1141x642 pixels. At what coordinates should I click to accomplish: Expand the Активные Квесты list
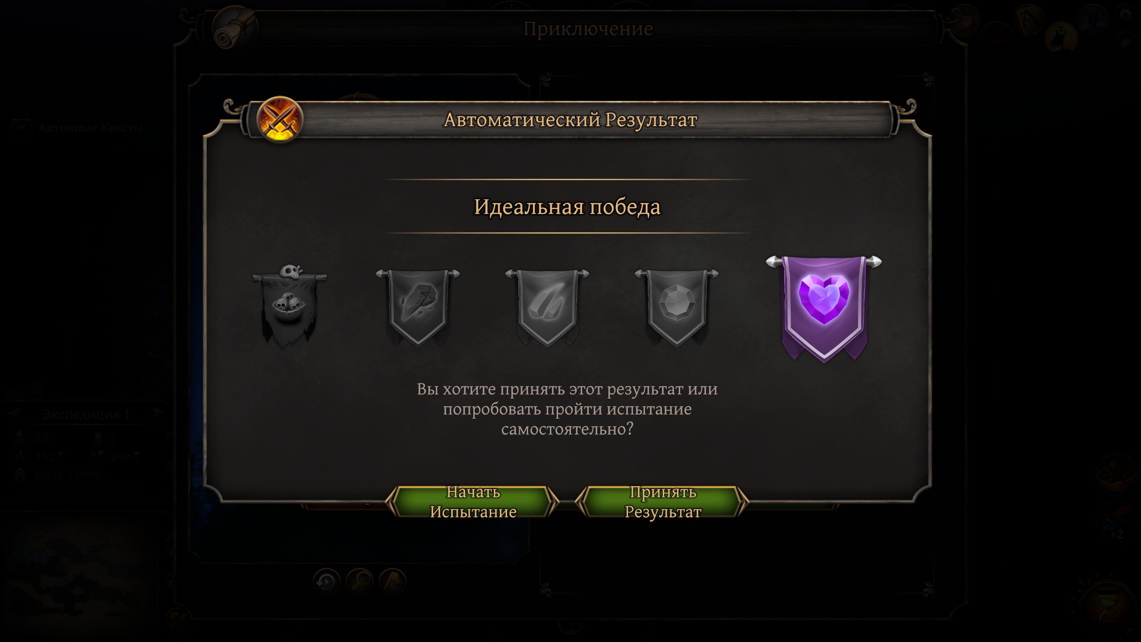click(92, 128)
